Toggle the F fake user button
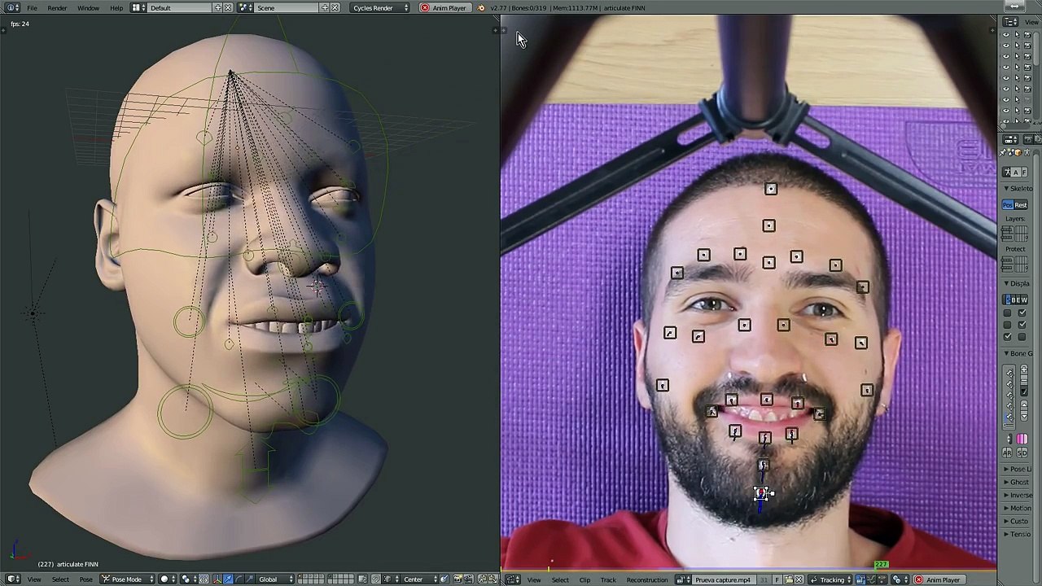 [x=777, y=579]
